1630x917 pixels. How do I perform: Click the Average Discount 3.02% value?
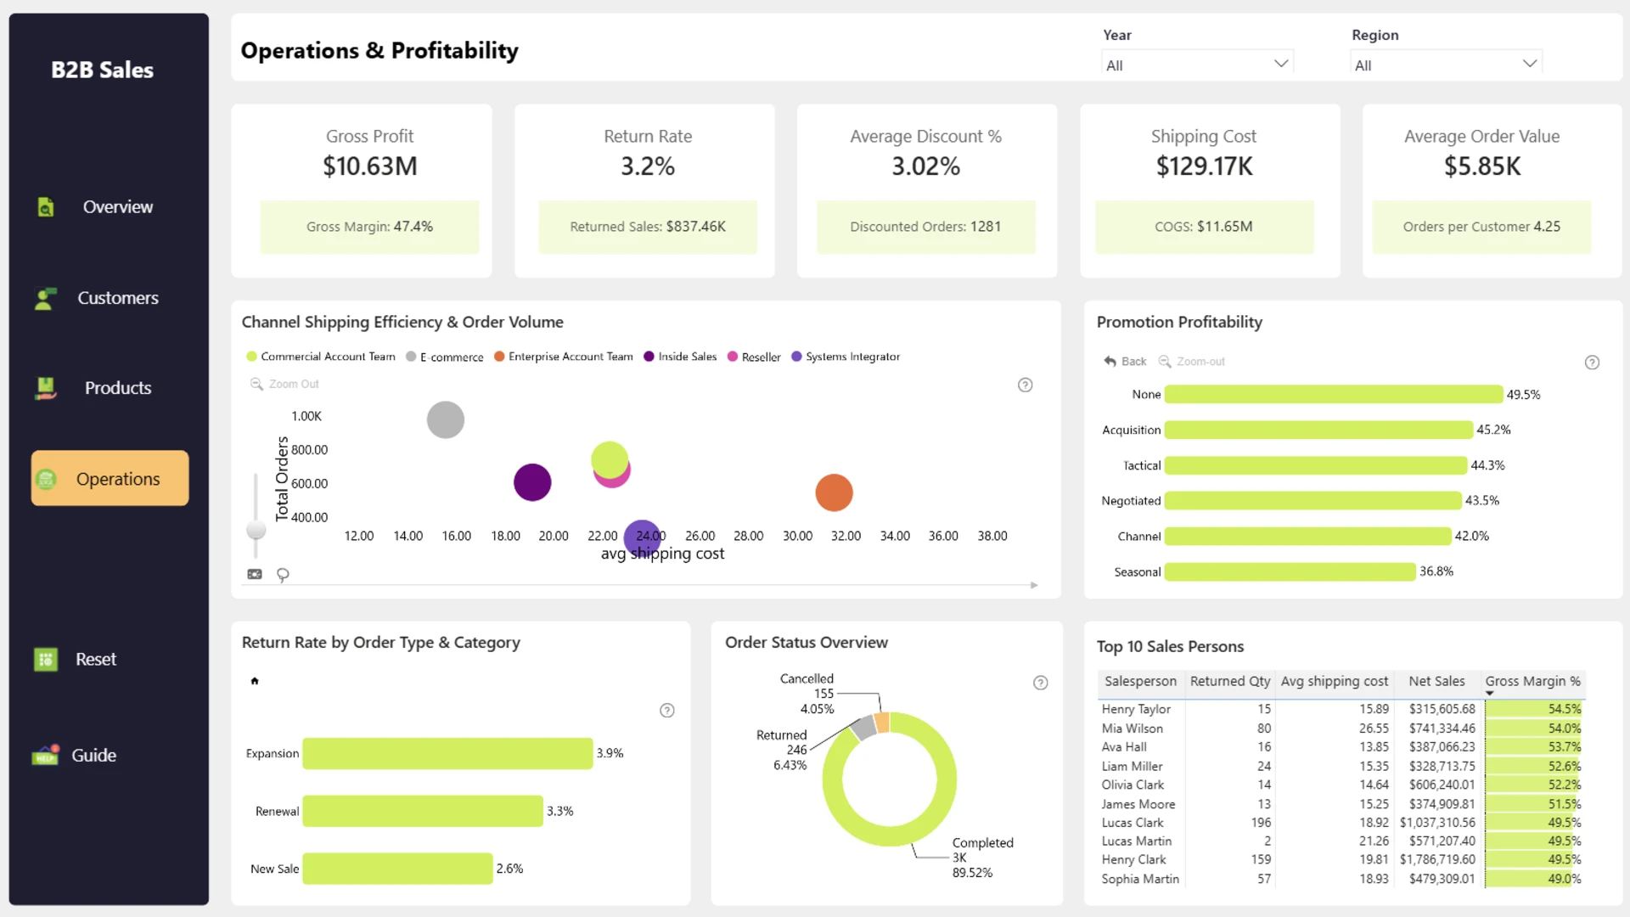click(926, 166)
